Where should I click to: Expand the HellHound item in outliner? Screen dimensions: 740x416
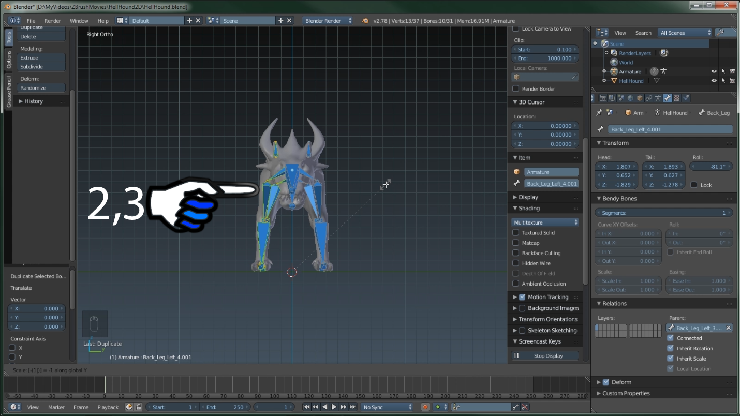pyautogui.click(x=604, y=81)
